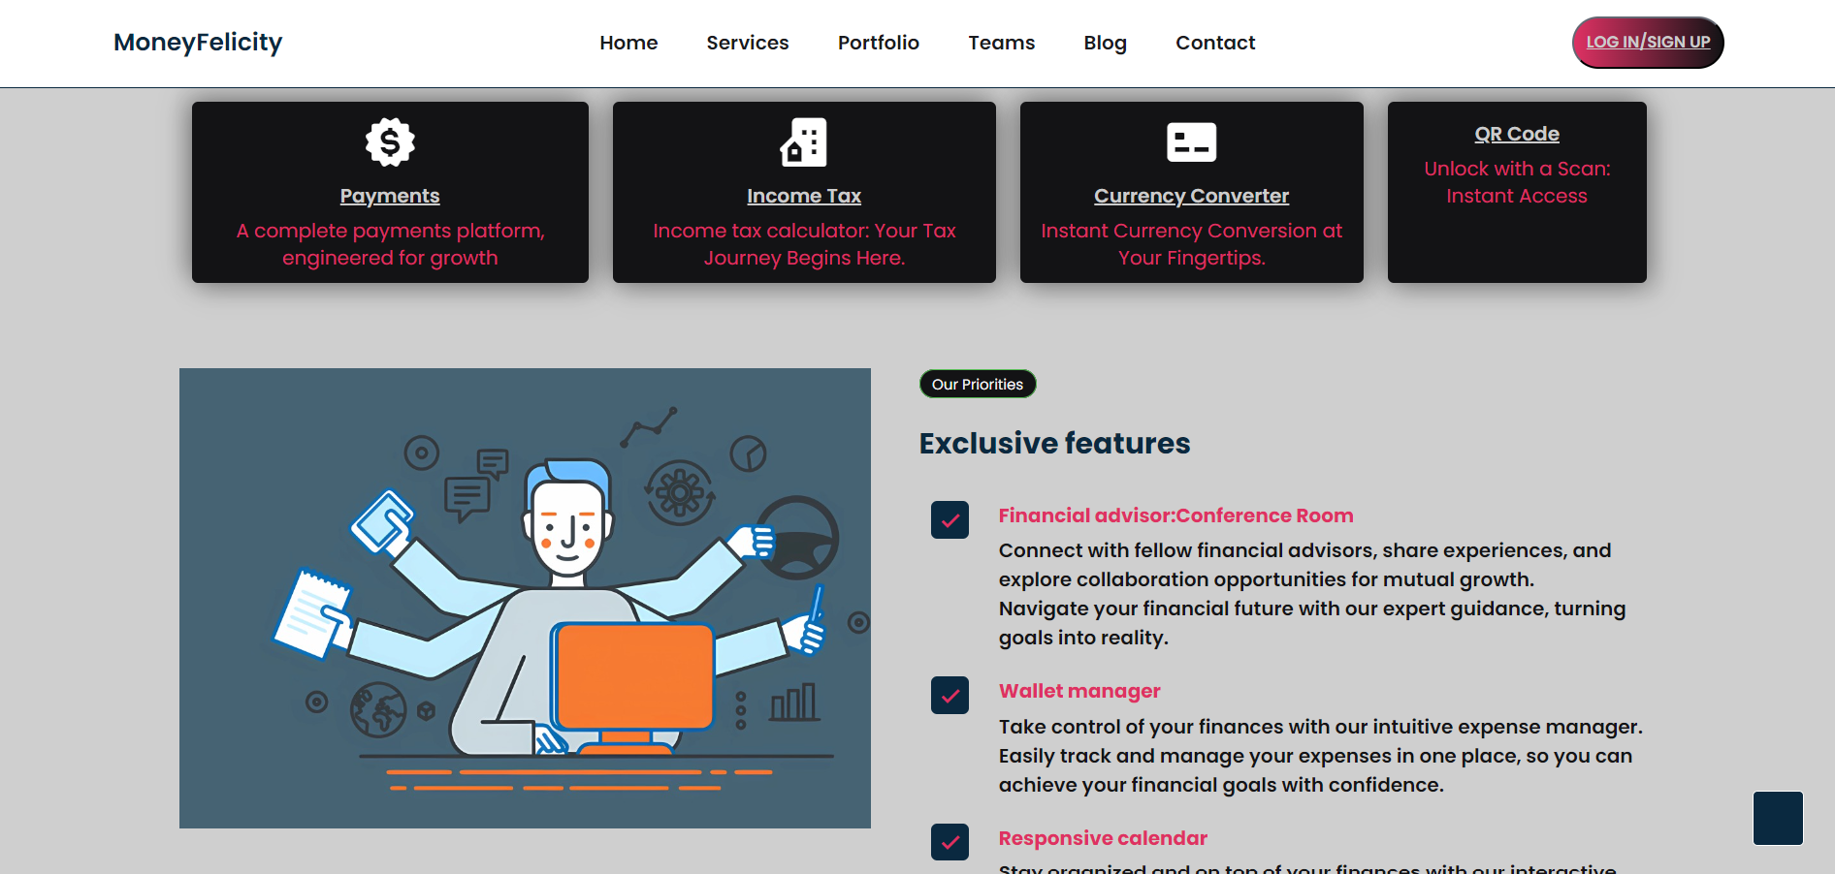Click the checkmark icon beside Financial advisor

tap(950, 520)
